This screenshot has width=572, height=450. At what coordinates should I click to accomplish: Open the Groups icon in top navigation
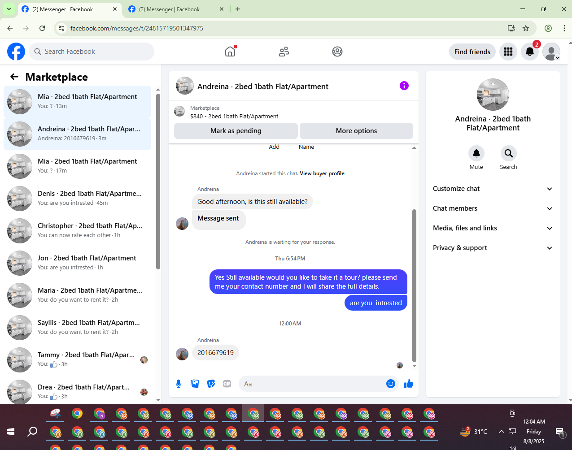tap(337, 52)
